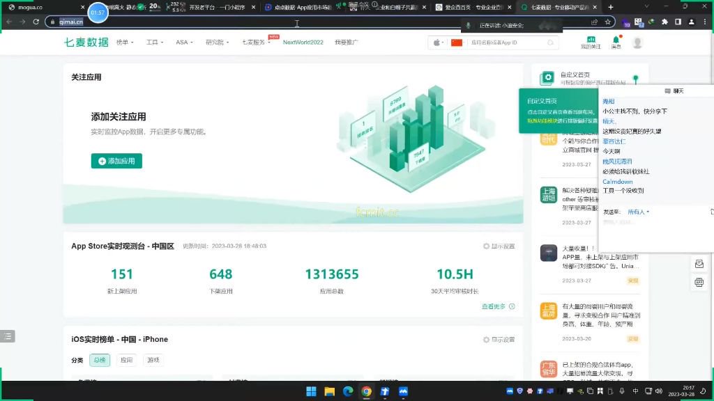Open the Windows Start menu
This screenshot has width=714, height=401.
(x=312, y=391)
